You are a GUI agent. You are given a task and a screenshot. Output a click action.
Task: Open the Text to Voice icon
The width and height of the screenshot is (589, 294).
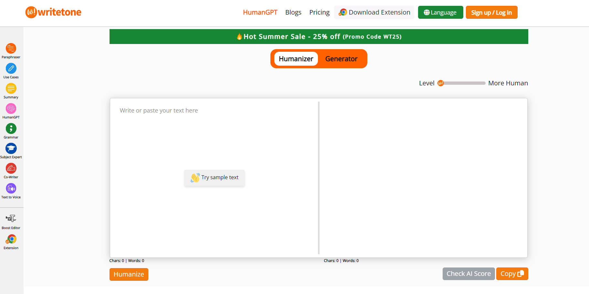coord(11,189)
